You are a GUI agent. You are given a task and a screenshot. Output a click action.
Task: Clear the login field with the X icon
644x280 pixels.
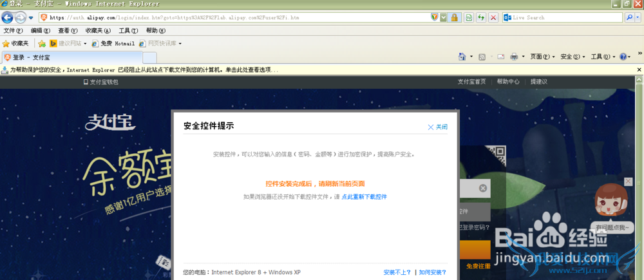[x=483, y=188]
